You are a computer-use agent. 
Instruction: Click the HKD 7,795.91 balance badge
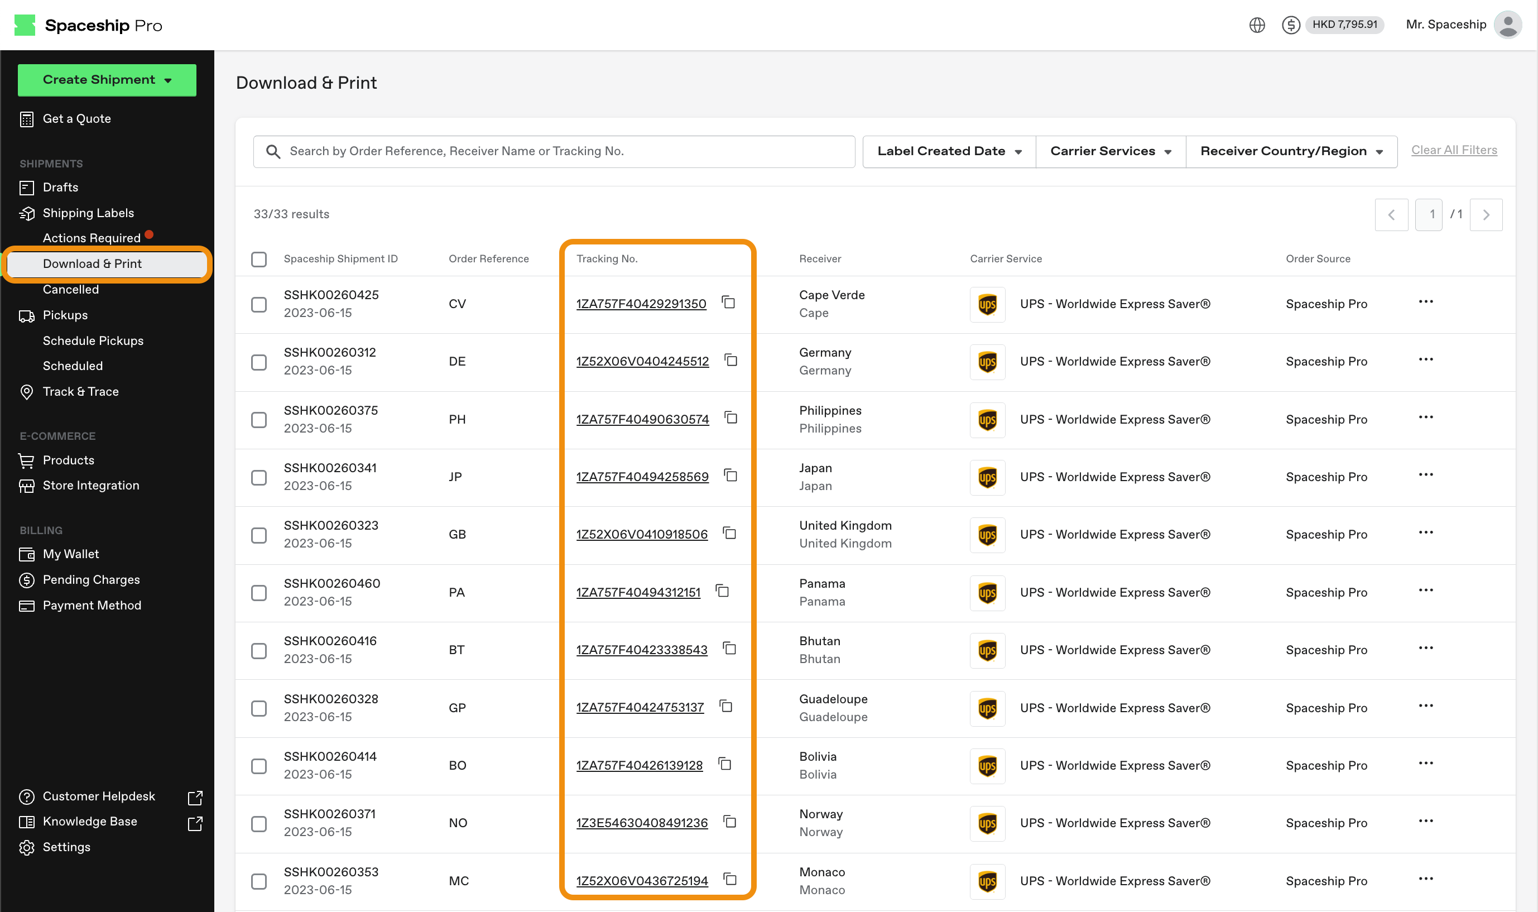(1344, 25)
